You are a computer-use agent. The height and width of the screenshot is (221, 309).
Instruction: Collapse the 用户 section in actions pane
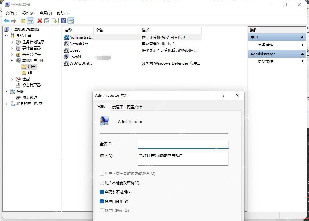pyautogui.click(x=302, y=37)
